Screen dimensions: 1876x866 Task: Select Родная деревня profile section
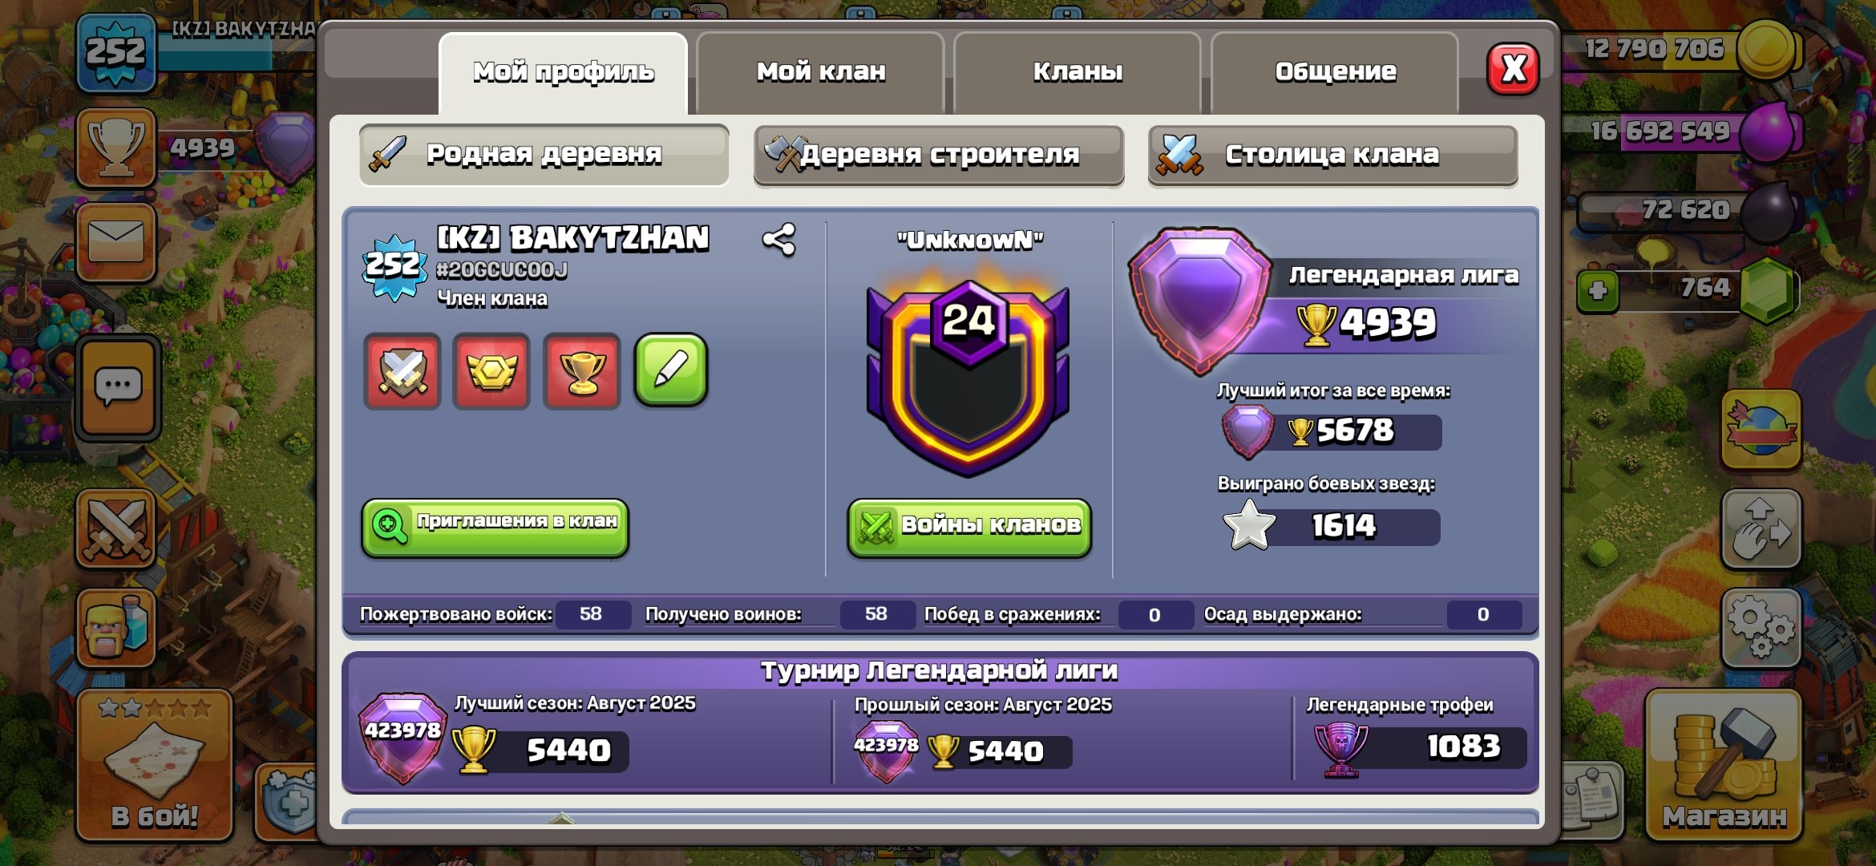coord(544,155)
